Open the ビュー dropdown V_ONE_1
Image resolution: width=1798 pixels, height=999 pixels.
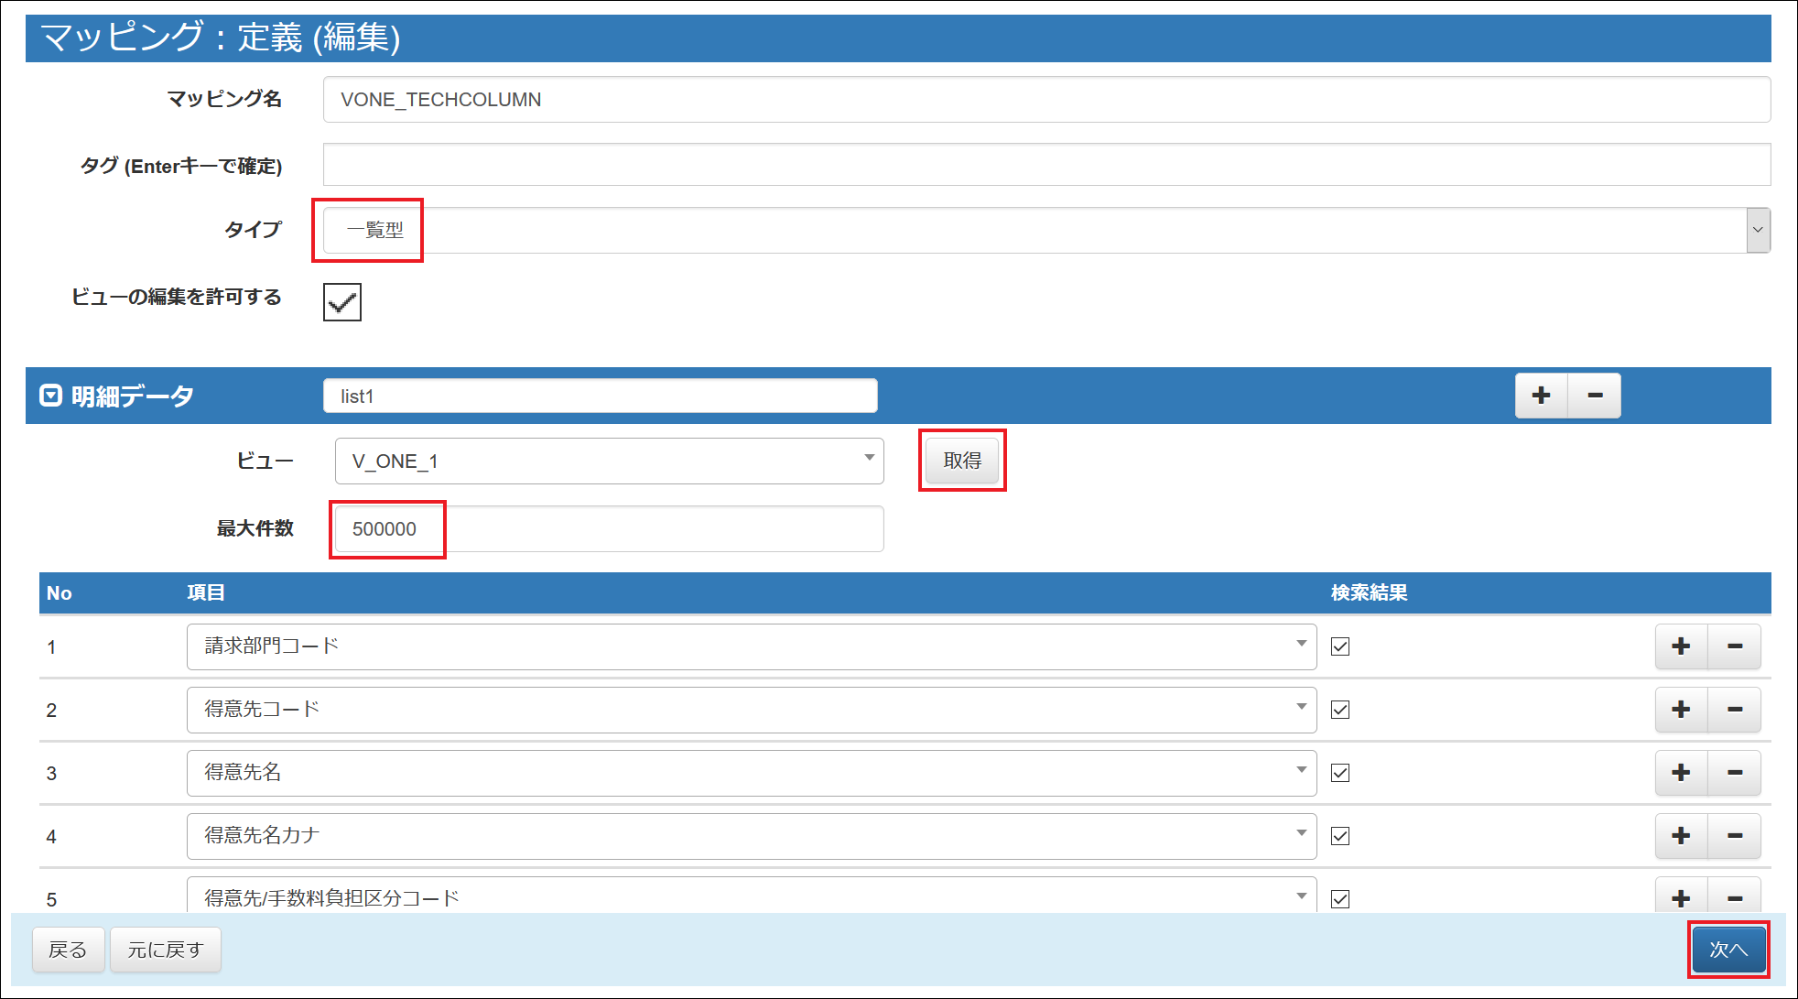pos(609,461)
